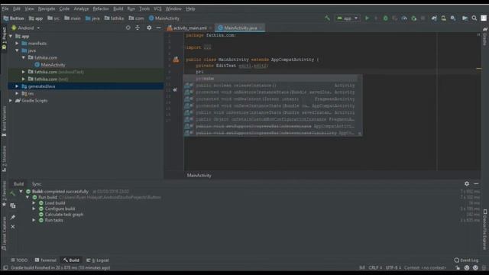The width and height of the screenshot is (489, 275).
Task: Expand the 'Configure build' node
Action: [x=34, y=209]
